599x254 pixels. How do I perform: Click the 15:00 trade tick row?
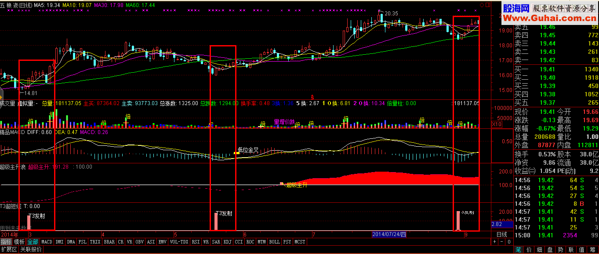coord(556,235)
